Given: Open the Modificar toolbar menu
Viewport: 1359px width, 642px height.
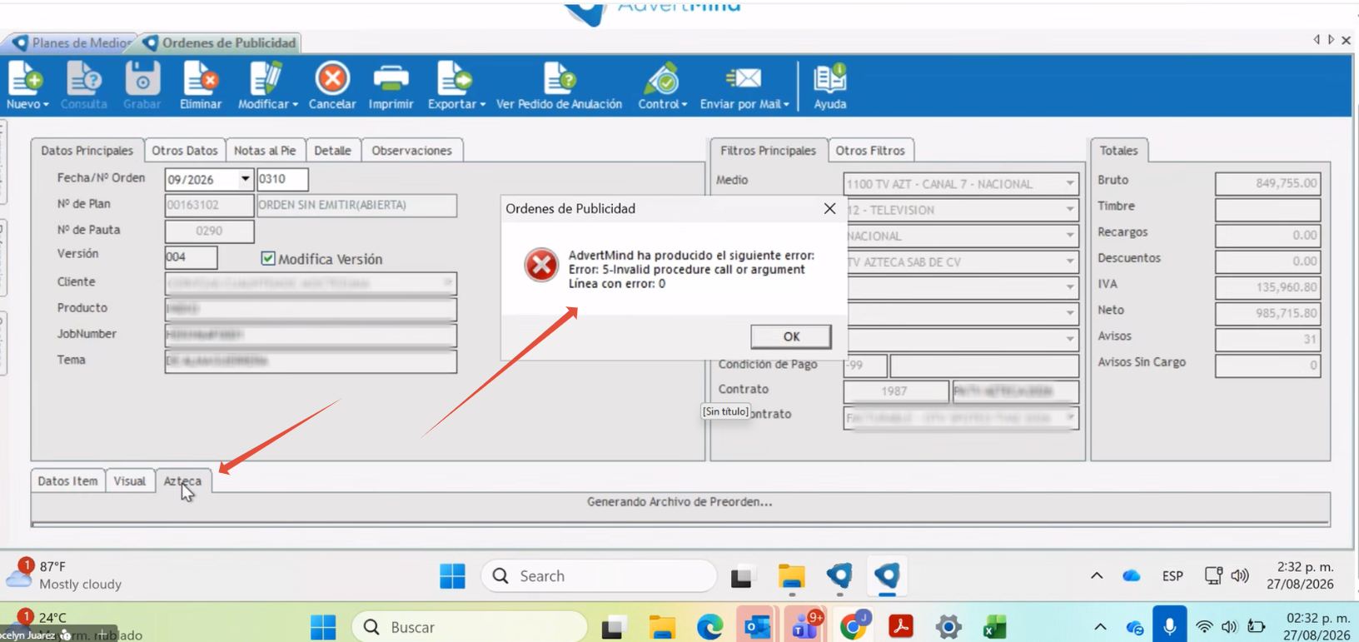Looking at the screenshot, I should pyautogui.click(x=267, y=86).
